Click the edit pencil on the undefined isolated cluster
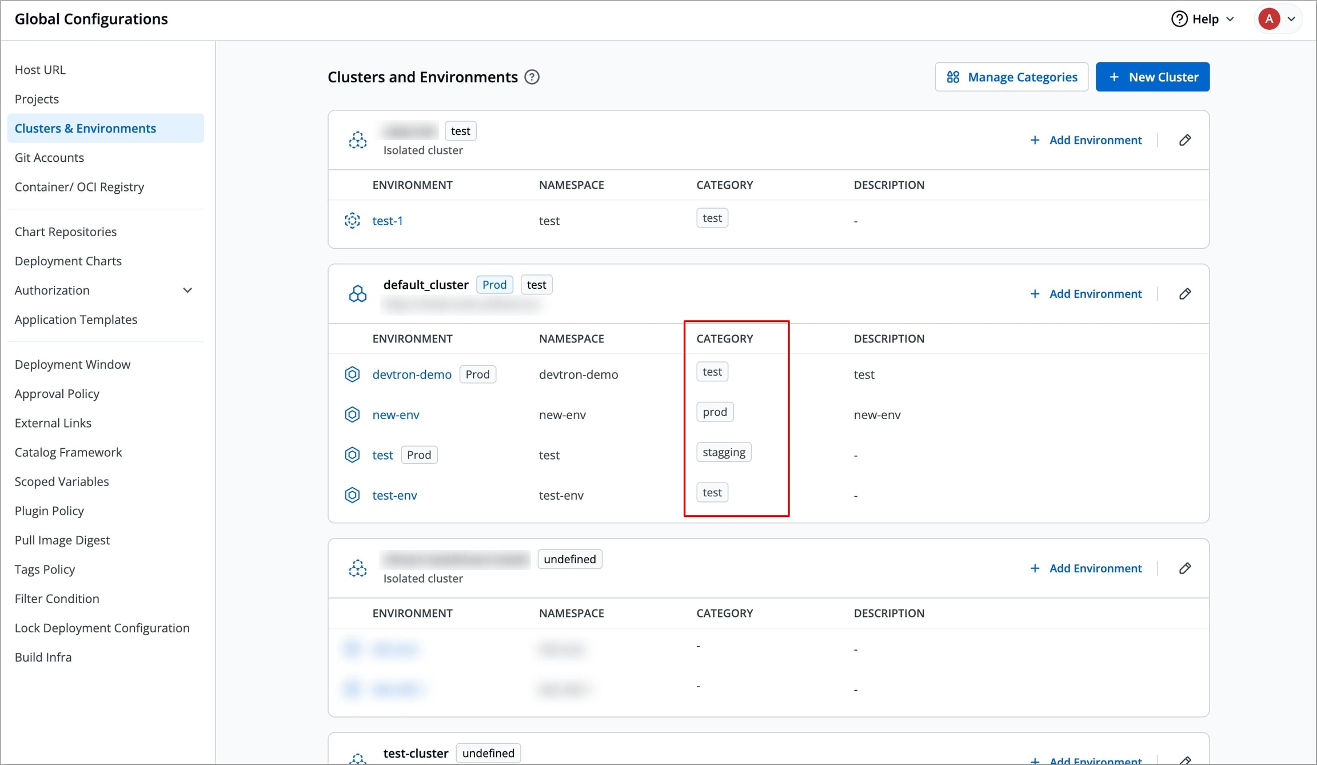 click(1185, 568)
